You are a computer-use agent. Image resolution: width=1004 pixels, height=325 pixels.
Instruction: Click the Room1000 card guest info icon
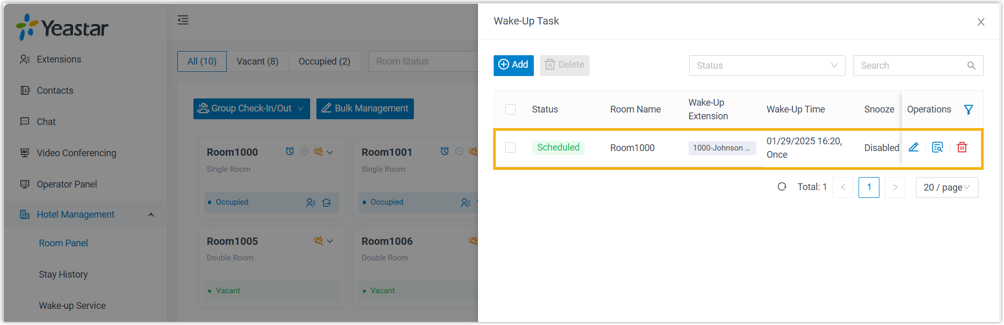pos(311,203)
